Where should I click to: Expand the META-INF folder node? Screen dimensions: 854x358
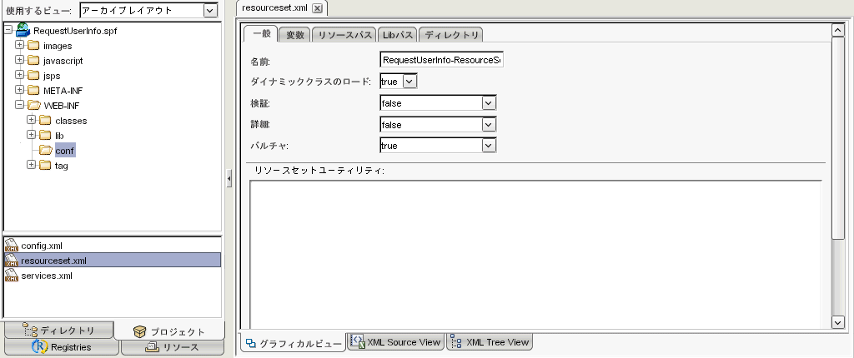coord(20,90)
